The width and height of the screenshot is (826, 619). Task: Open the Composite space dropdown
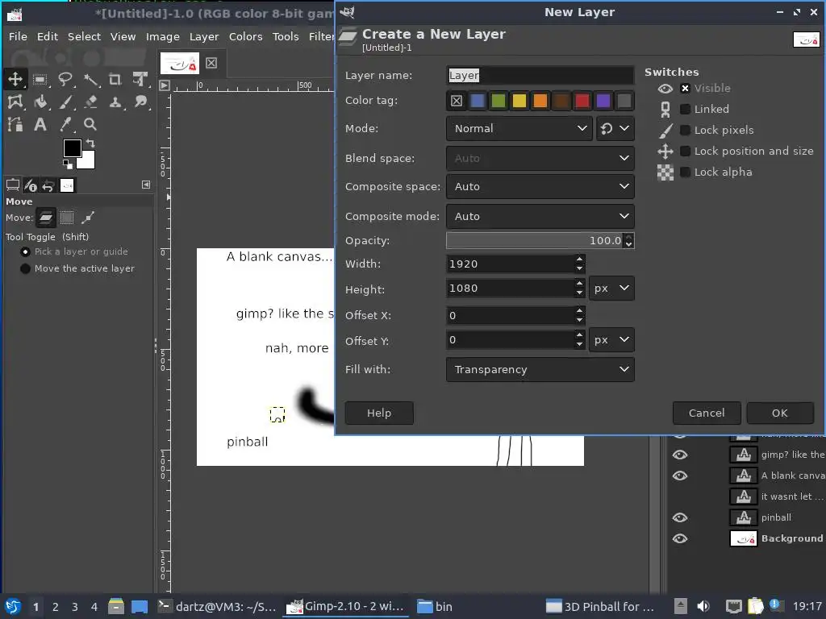click(540, 186)
